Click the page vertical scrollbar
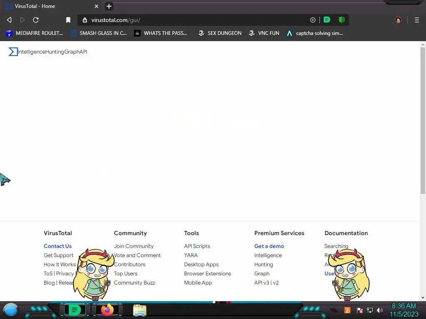The height and width of the screenshot is (319, 426). click(423, 121)
